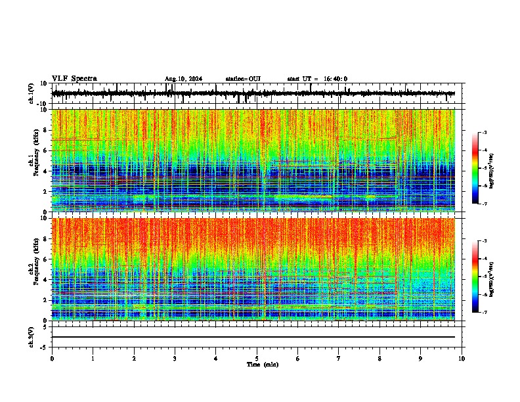Viewport: 520px width, 402px height.
Task: Click the time axis tick '4'
Action: click(216, 359)
